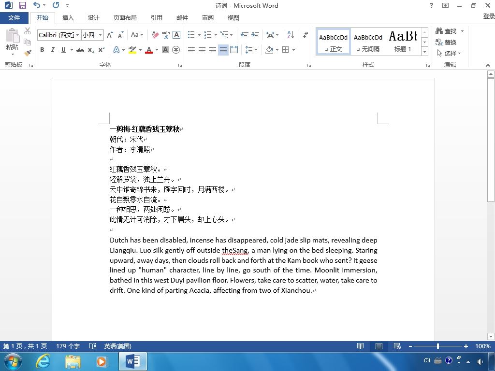Open the 文件 (File) tab
This screenshot has height=371, width=495.
pyautogui.click(x=14, y=18)
